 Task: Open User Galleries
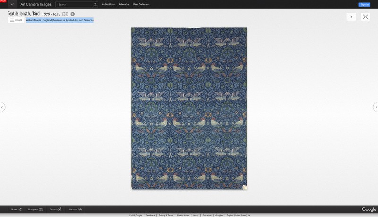coord(140,4)
